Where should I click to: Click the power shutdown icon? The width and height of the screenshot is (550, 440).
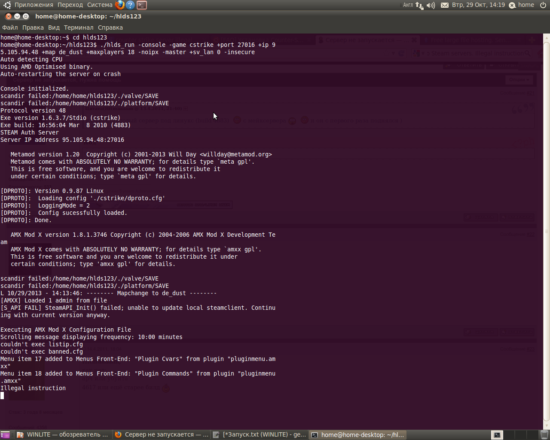coord(543,5)
